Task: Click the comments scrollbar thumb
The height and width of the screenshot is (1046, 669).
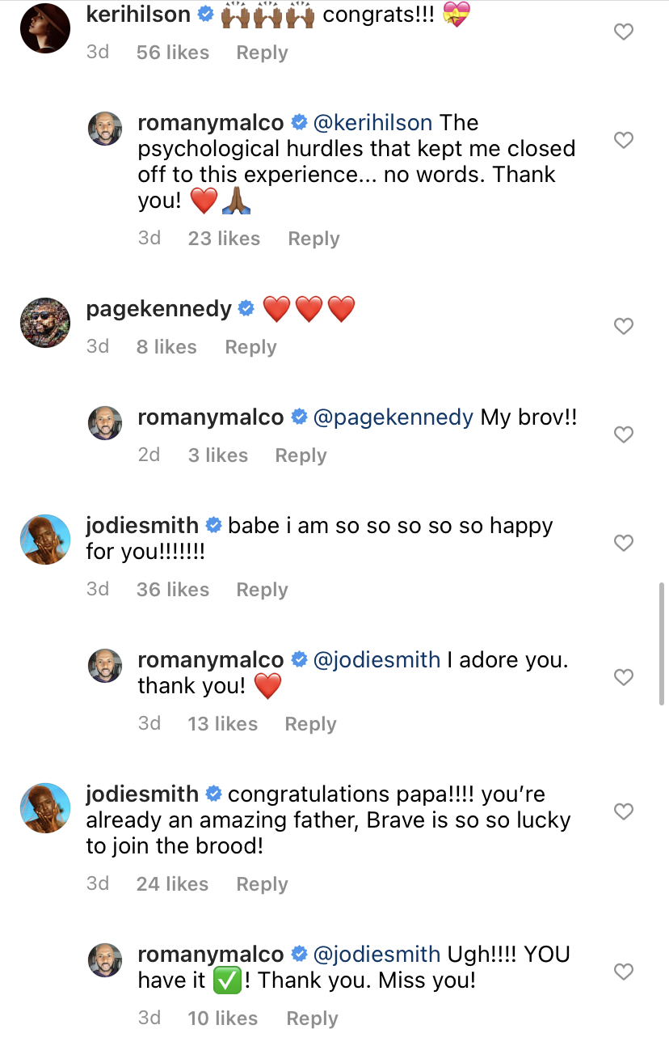Action: 663,643
